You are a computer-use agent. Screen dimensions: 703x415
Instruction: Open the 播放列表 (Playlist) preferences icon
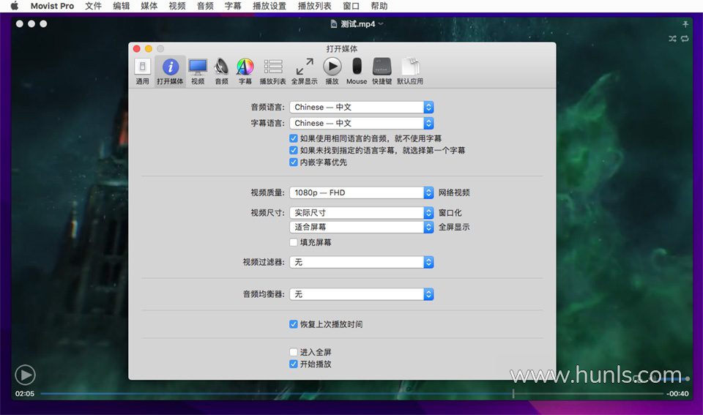[273, 71]
